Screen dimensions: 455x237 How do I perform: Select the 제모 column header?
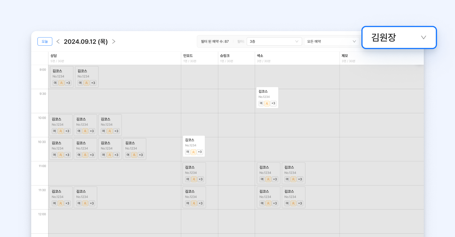coord(382,58)
